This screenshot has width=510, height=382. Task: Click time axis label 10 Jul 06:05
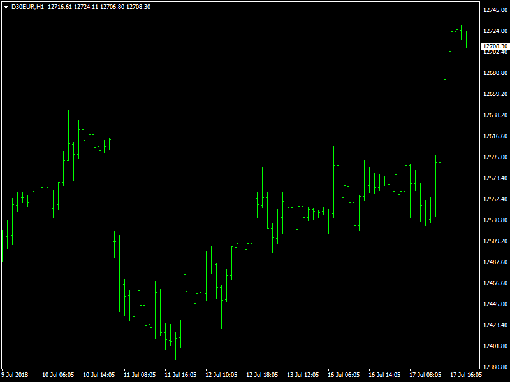(x=58, y=375)
